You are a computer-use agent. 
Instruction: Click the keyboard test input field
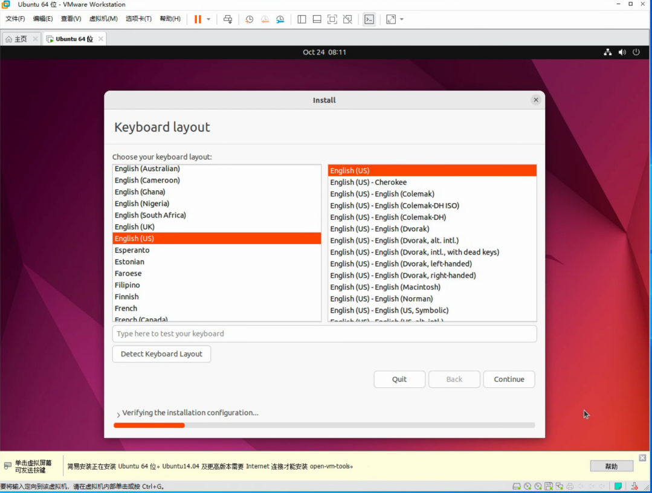pos(324,333)
